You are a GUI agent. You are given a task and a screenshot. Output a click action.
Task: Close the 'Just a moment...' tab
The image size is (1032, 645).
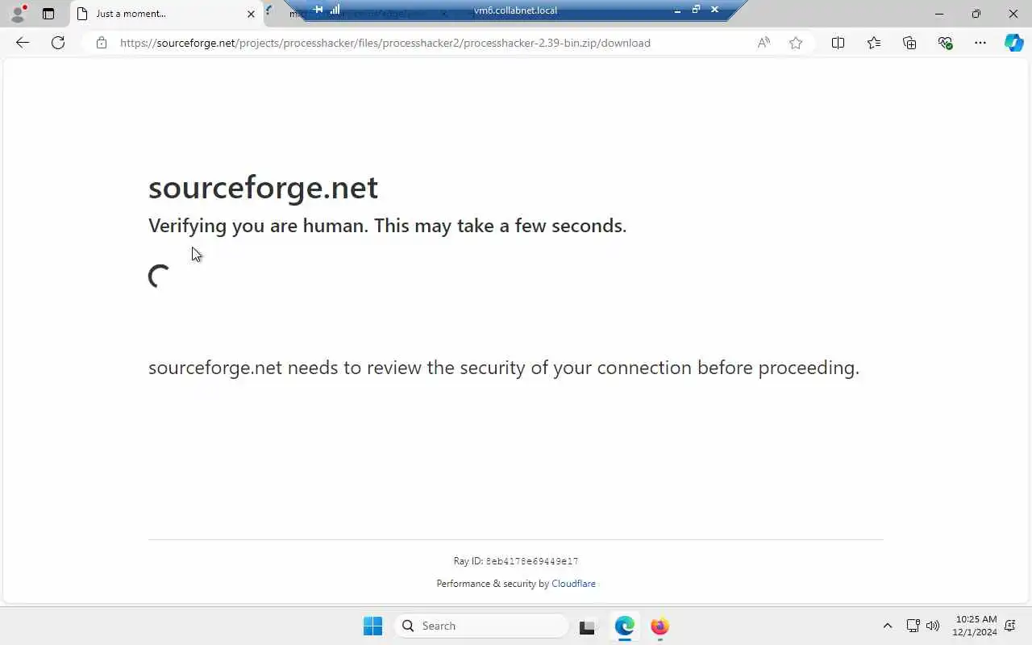tap(251, 14)
